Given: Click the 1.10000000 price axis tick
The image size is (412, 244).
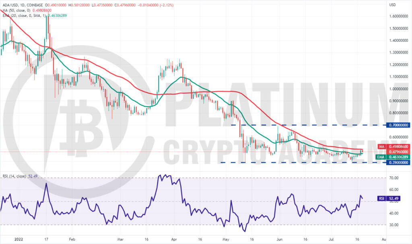Looking at the screenshot, I should (x=399, y=77).
